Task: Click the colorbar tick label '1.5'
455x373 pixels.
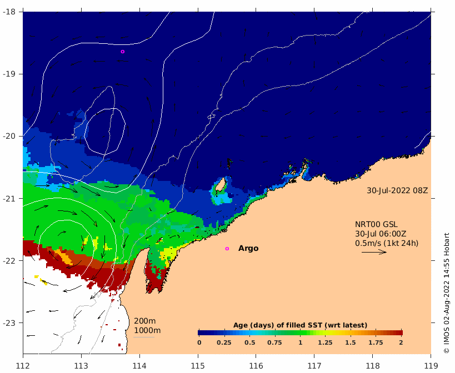Action: tap(350, 342)
